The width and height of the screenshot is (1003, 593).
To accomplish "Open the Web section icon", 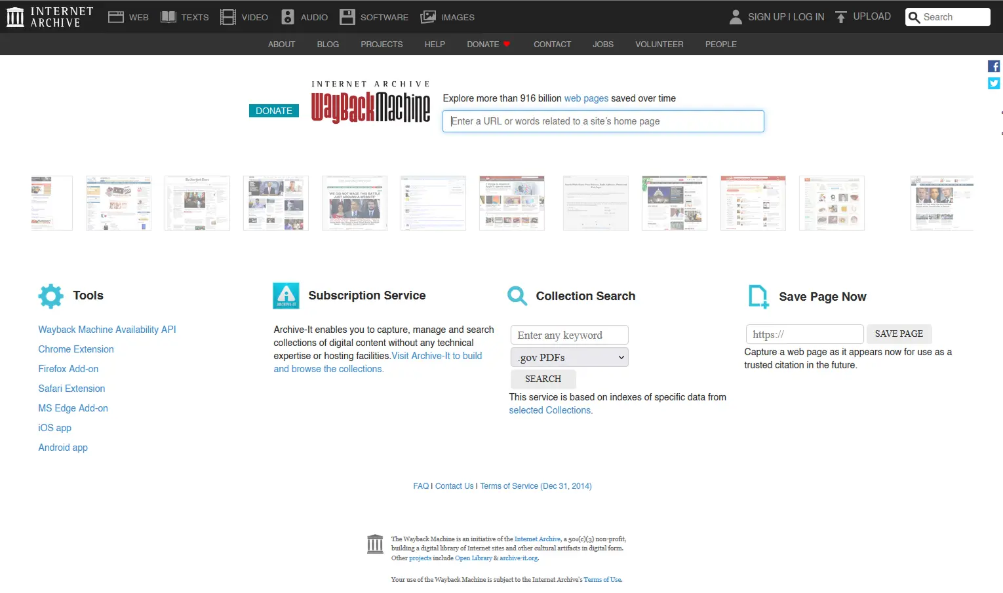I will coord(116,17).
